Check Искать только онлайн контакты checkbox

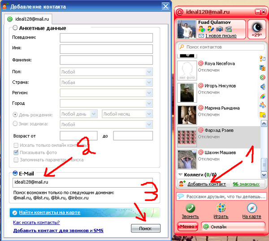[x=16, y=145]
